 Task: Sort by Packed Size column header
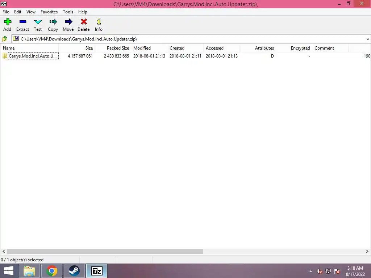pos(113,48)
